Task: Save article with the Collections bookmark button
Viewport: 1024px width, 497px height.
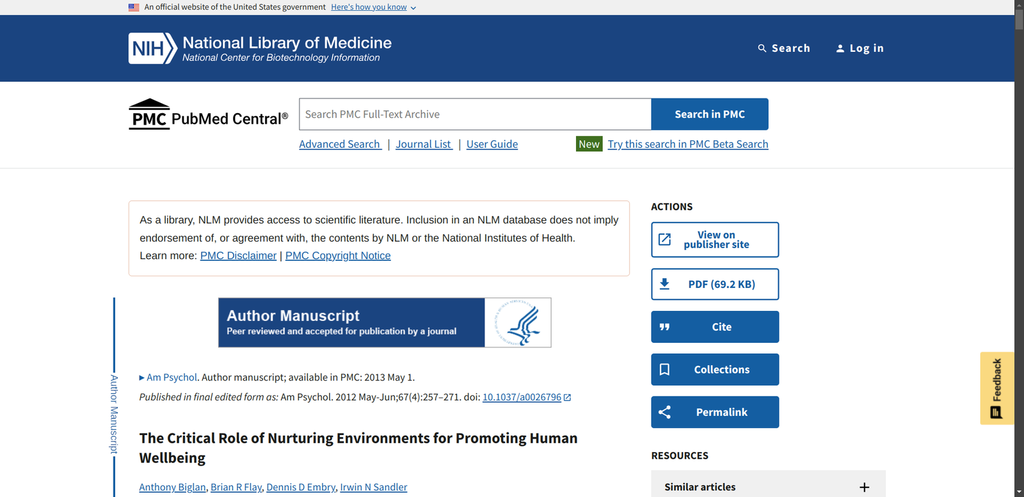Action: tap(714, 370)
